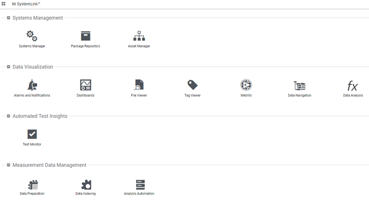
Task: Open the Data Analysis fx icon
Action: 352,86
